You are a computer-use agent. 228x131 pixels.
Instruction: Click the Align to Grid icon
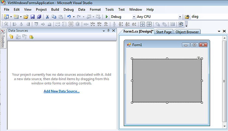[x=6, y=24]
